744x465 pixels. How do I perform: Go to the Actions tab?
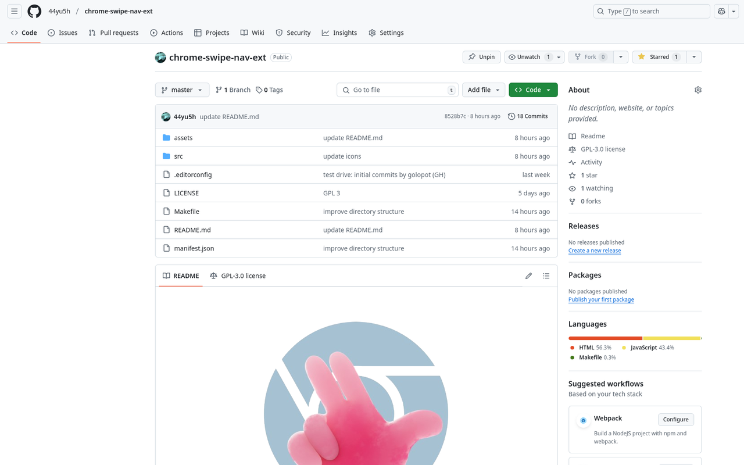click(x=166, y=33)
